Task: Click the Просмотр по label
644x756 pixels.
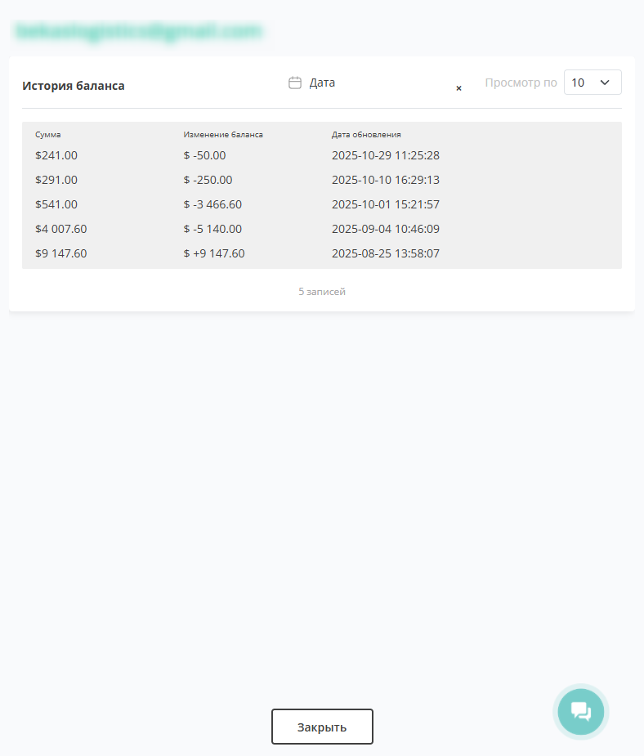Action: (x=521, y=83)
